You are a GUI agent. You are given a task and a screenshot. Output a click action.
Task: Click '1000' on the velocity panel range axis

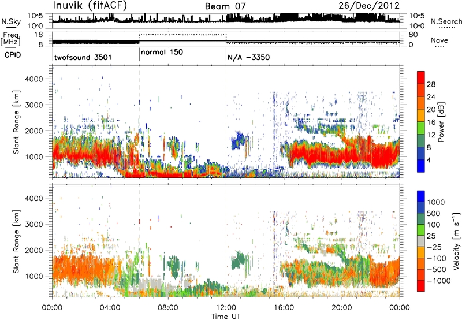coord(33,276)
